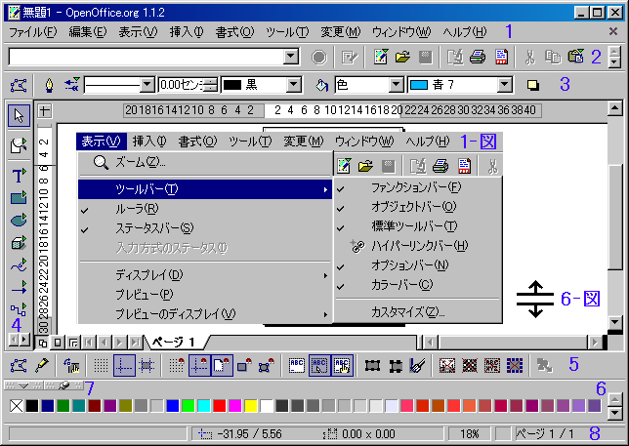Toggle Show Grid dotted icon in the option bar

[x=102, y=365]
